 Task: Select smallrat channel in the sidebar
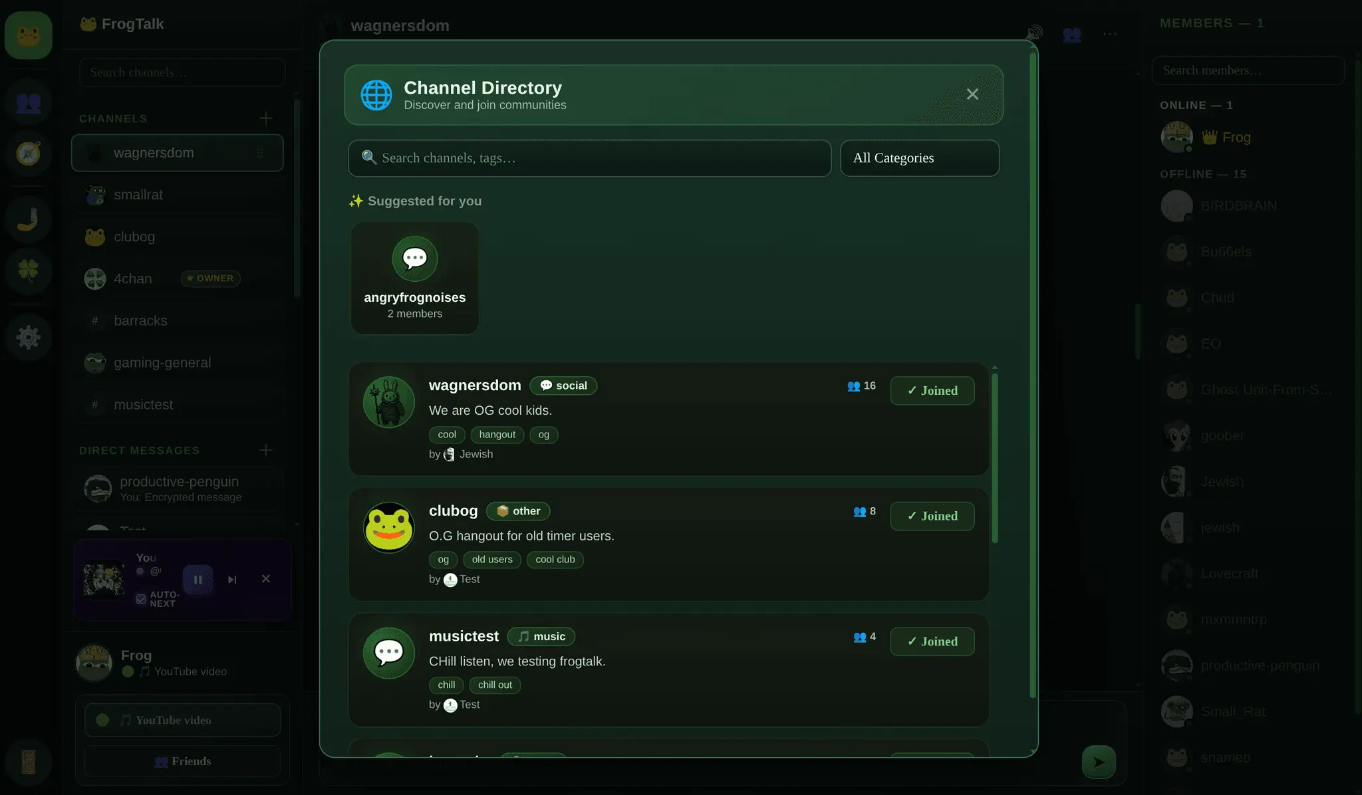click(177, 195)
